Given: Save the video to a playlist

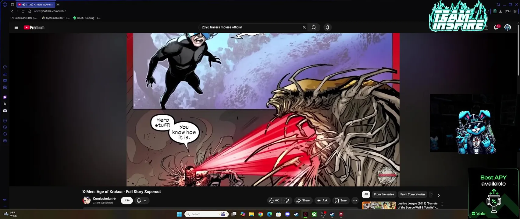Looking at the screenshot, I should click(340, 200).
